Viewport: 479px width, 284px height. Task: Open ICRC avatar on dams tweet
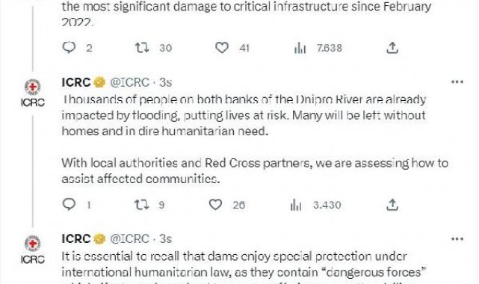click(33, 250)
